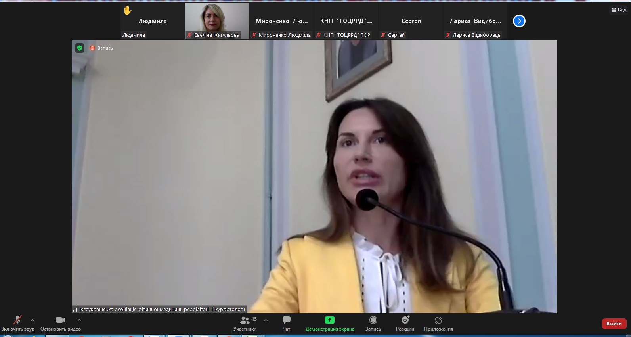Select the Сергей participant tile
This screenshot has height=337, width=631.
click(x=411, y=21)
